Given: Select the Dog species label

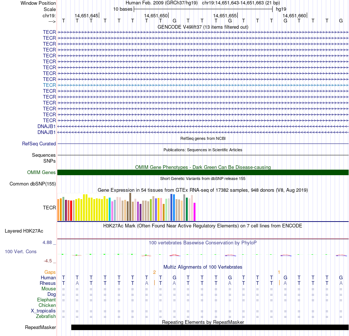Looking at the screenshot, I should tap(52, 294).
